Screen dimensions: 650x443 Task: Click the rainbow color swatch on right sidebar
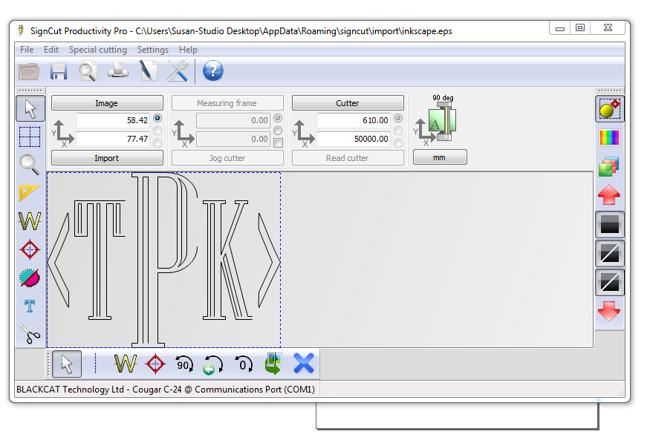609,137
